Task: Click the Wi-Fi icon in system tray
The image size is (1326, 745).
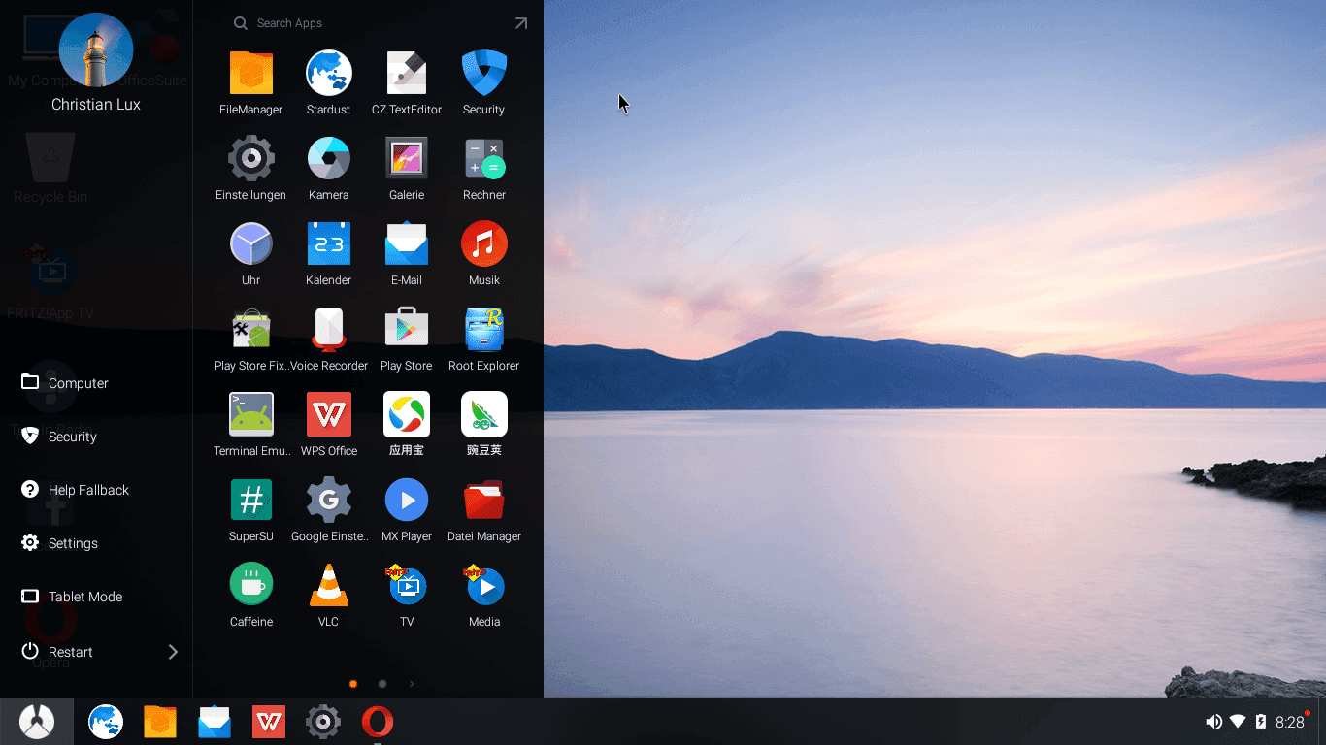Action: point(1238,722)
